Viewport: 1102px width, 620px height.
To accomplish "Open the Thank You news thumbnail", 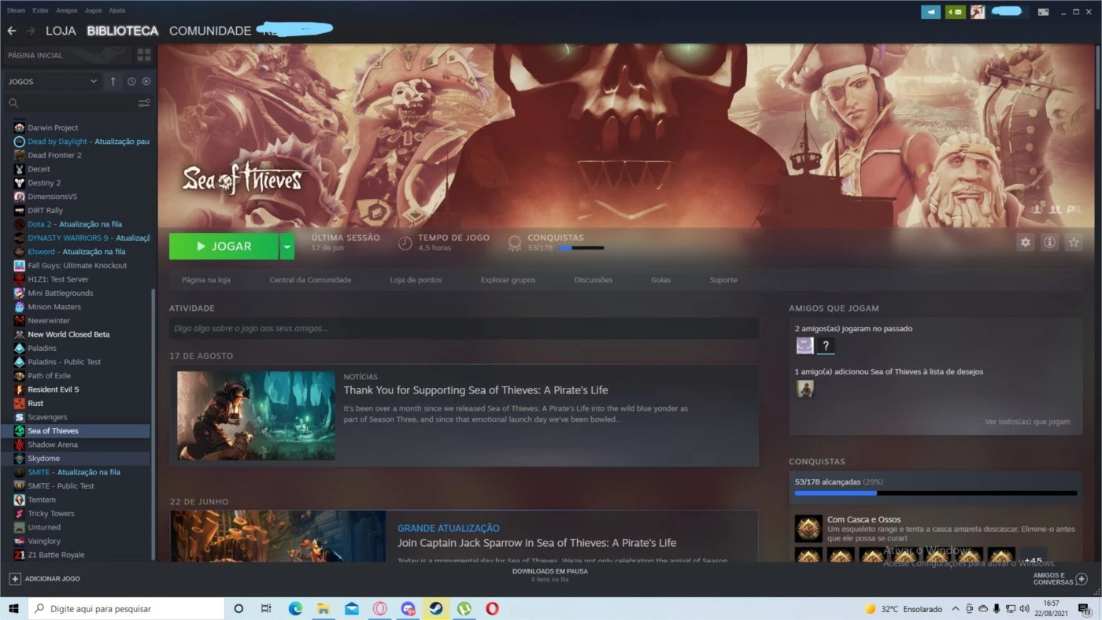I will (256, 415).
